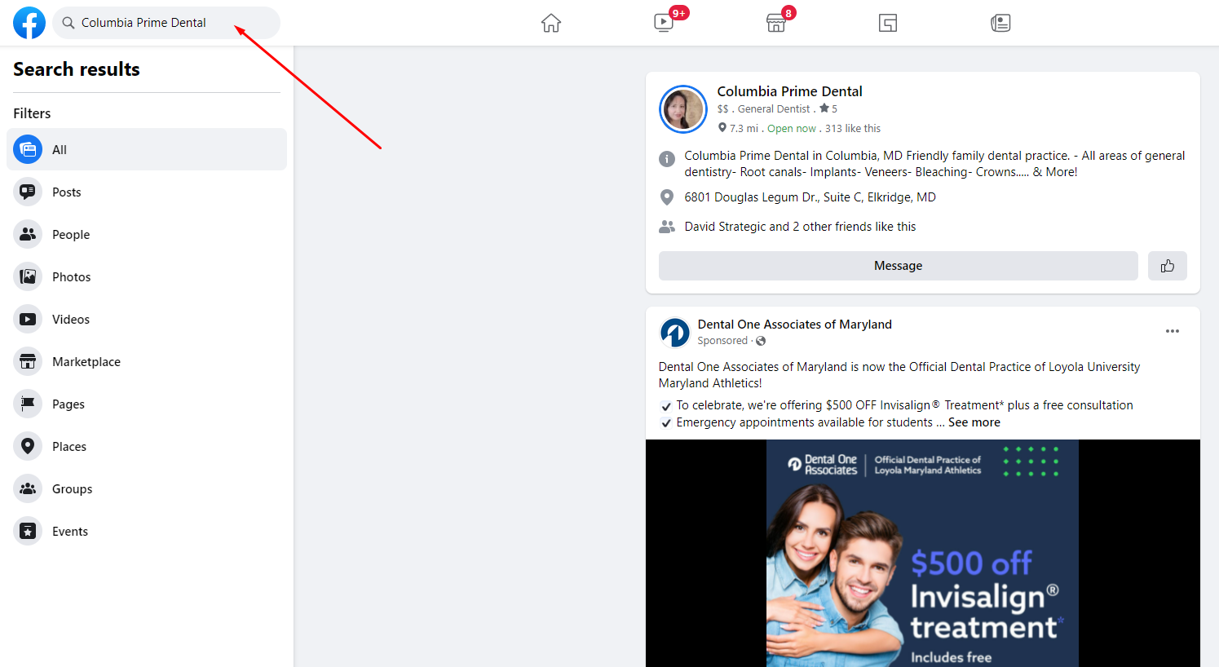Message Columbia Prime Dental
1219x667 pixels.
[898, 266]
